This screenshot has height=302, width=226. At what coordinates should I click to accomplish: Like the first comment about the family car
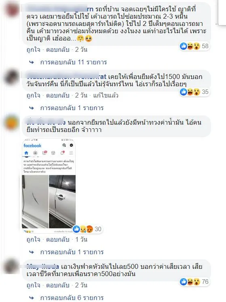[34, 50]
